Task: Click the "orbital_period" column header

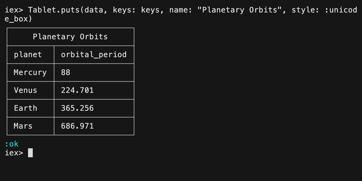Action: [x=94, y=55]
